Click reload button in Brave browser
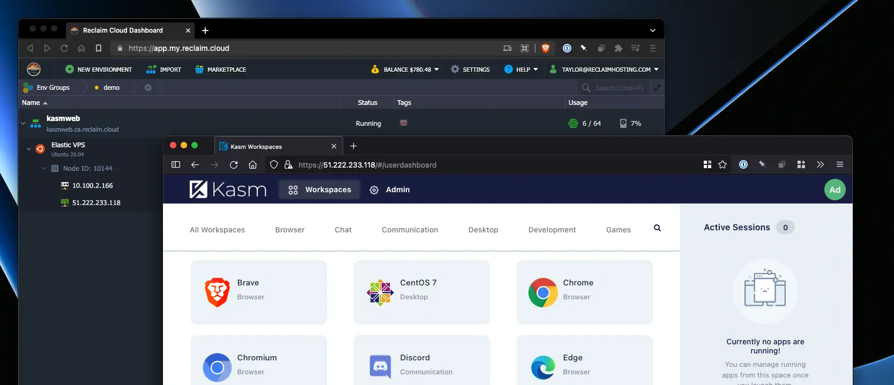894x385 pixels. coord(64,48)
